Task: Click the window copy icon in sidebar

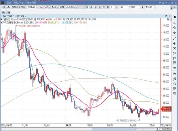Action: (x=174, y=74)
